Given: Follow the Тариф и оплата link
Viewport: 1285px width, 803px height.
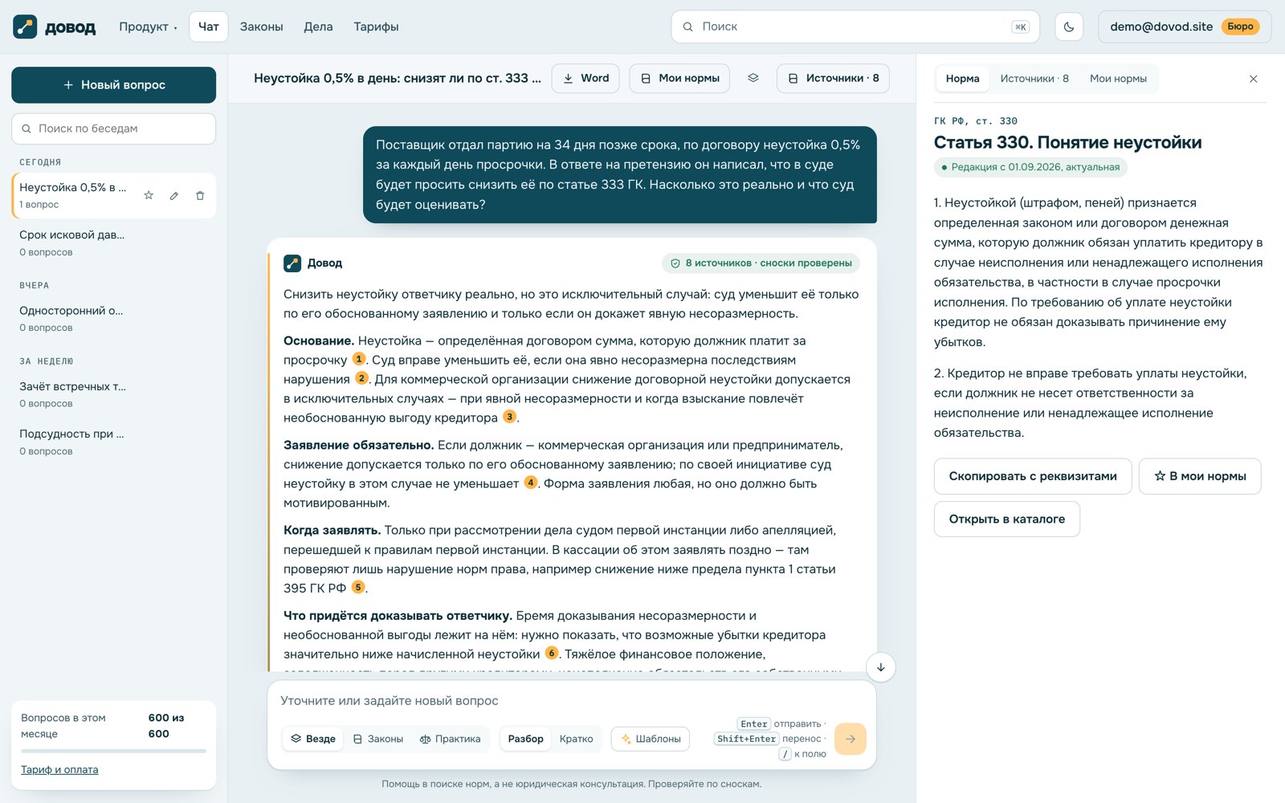Looking at the screenshot, I should click(59, 770).
